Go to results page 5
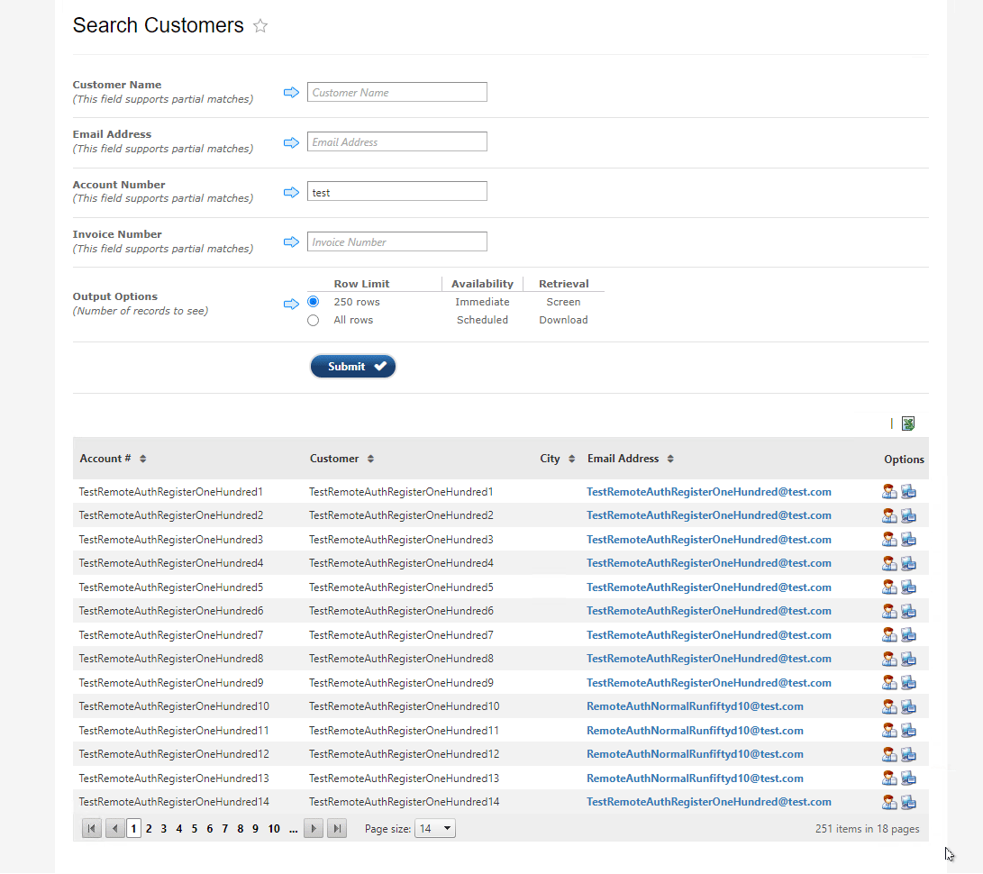The width and height of the screenshot is (983, 874). (x=195, y=829)
